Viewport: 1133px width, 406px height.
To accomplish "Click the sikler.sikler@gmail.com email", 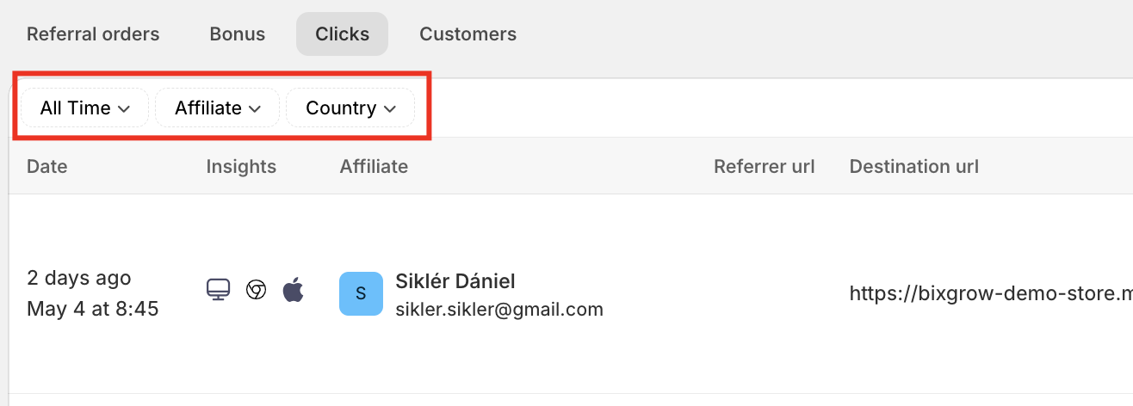I will tap(499, 309).
